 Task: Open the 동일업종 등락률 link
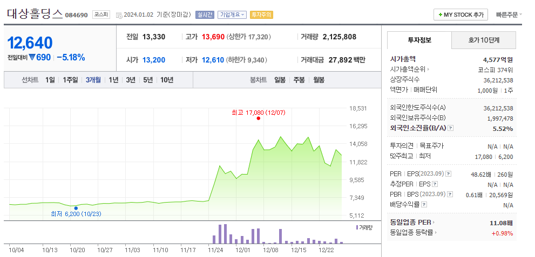point(412,233)
